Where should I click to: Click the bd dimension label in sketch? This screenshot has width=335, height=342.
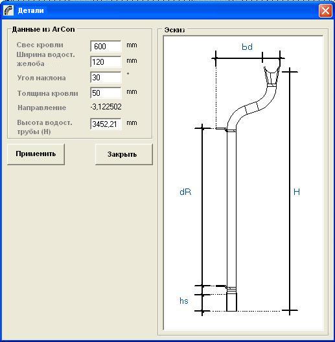click(x=247, y=47)
